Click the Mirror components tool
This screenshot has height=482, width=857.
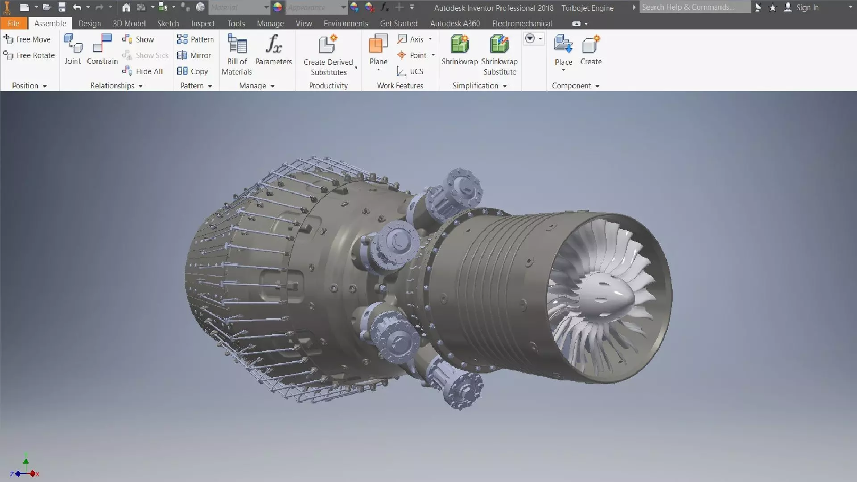point(194,55)
